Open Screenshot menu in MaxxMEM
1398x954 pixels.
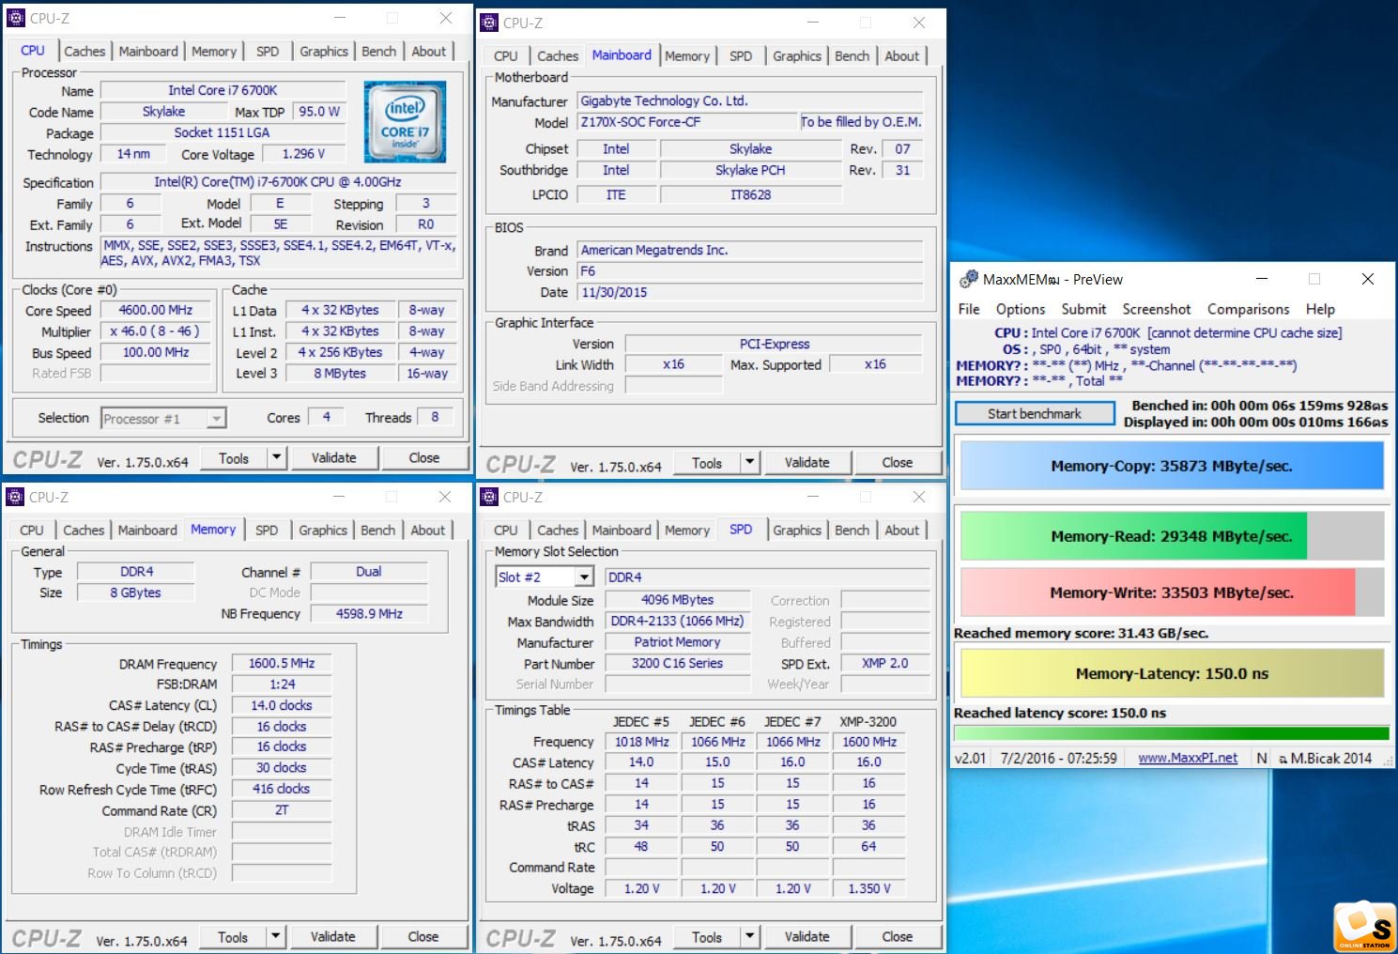tap(1157, 309)
